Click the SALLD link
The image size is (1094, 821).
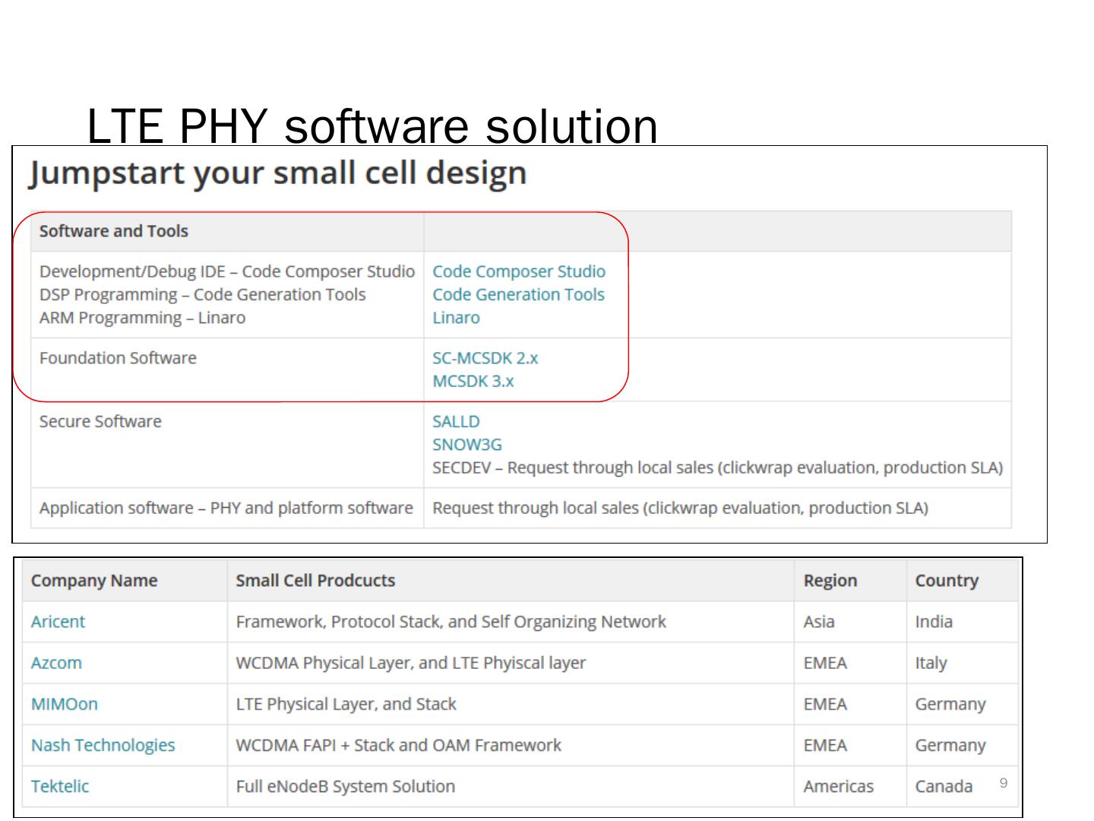coord(456,421)
